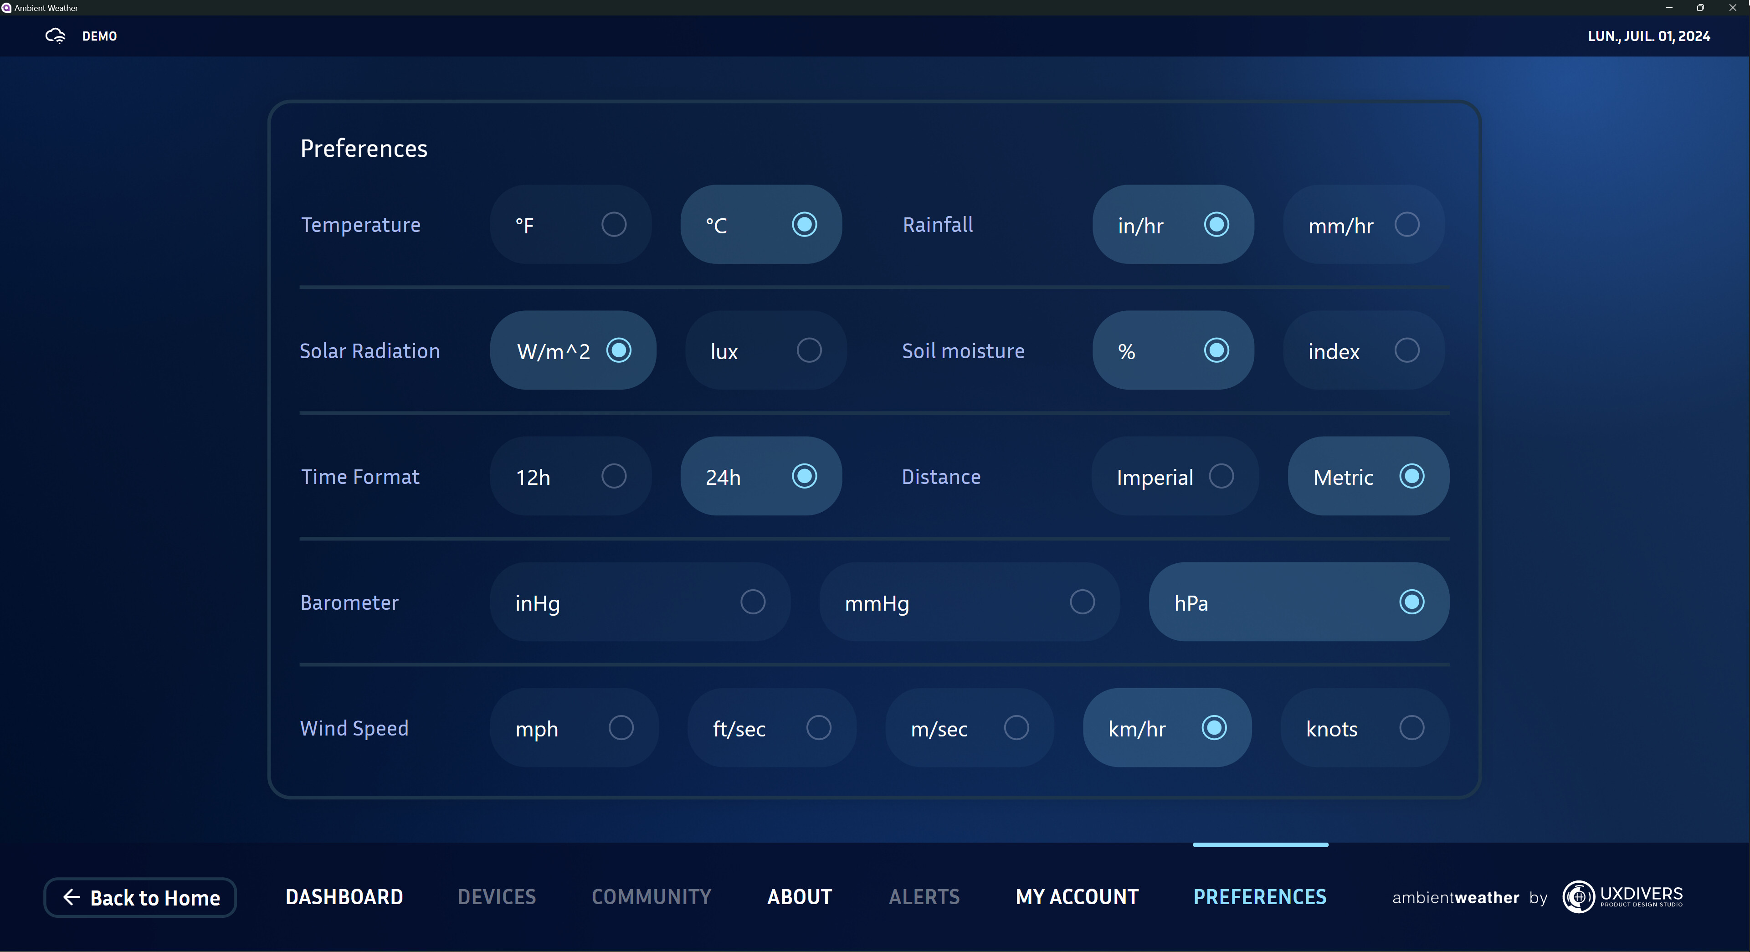Image resolution: width=1750 pixels, height=952 pixels.
Task: Choose mm/hr rainfall unit
Action: (1364, 224)
